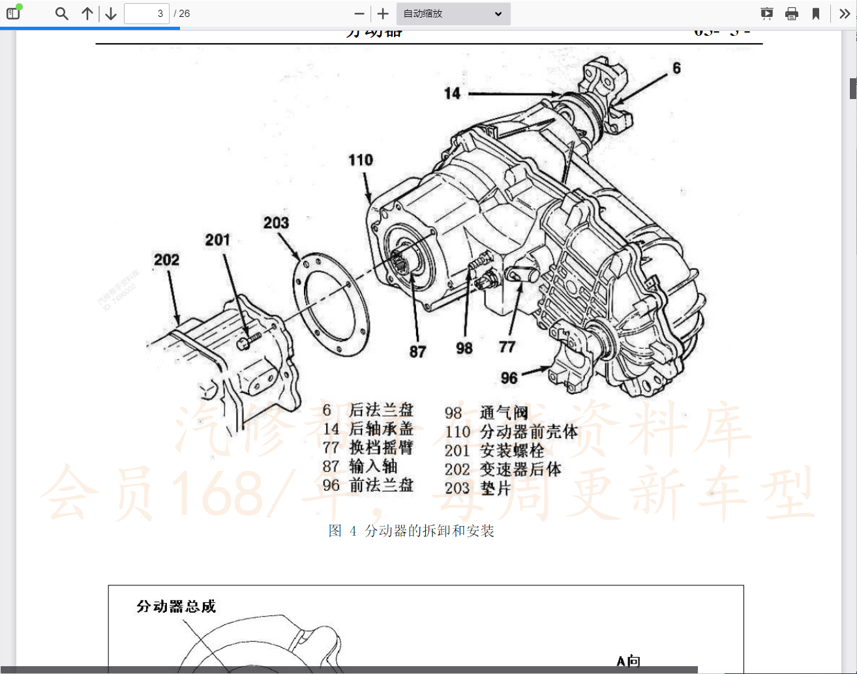857x674 pixels.
Task: Go to the next page using down arrow
Action: [x=110, y=13]
